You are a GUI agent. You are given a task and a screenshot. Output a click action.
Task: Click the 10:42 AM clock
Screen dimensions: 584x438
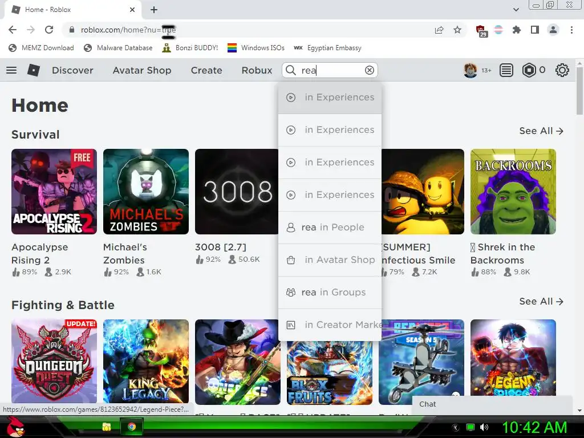534,427
